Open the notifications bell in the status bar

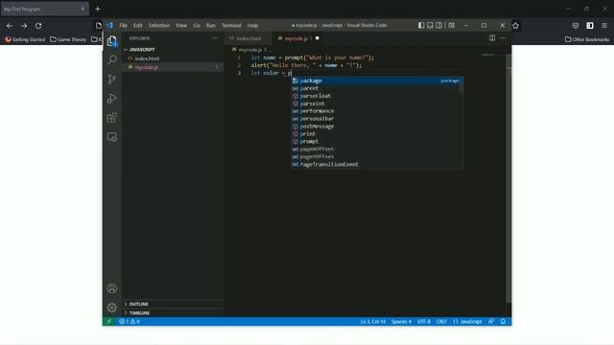[x=503, y=322]
